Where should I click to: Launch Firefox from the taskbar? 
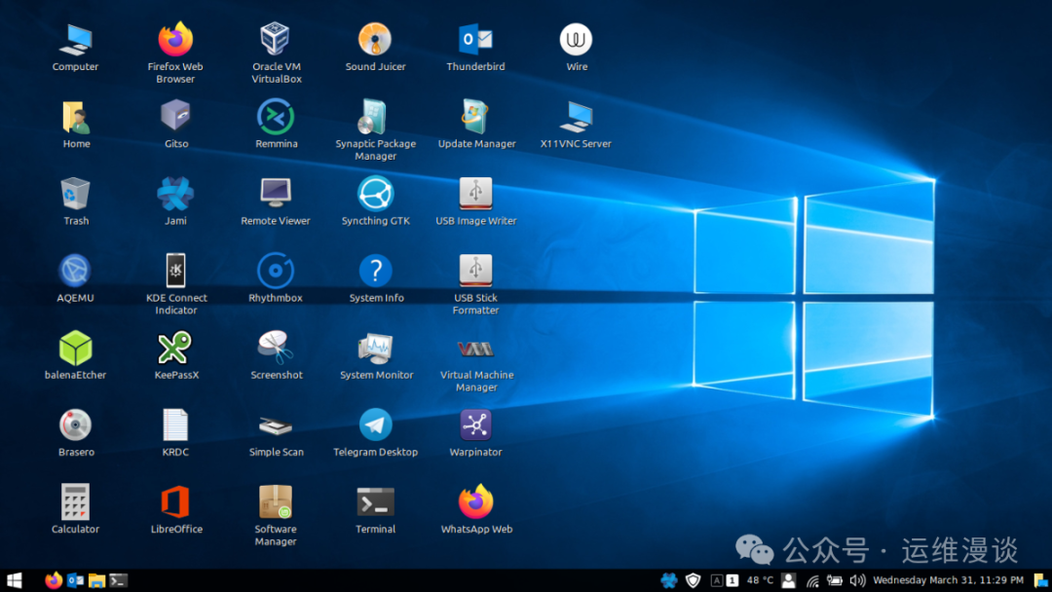(x=54, y=580)
